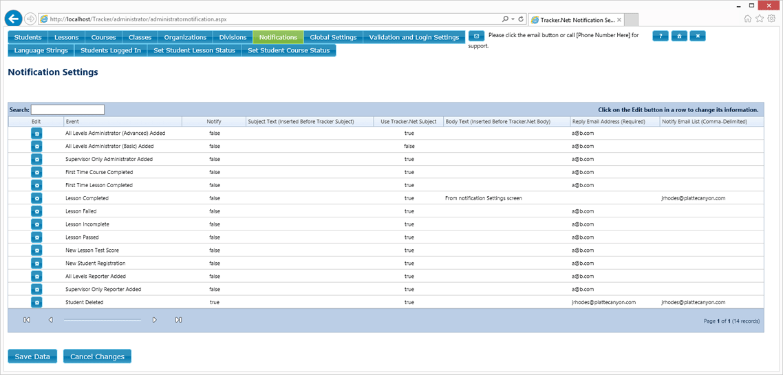
Task: Click the browser Back arrow button
Action: 13,19
